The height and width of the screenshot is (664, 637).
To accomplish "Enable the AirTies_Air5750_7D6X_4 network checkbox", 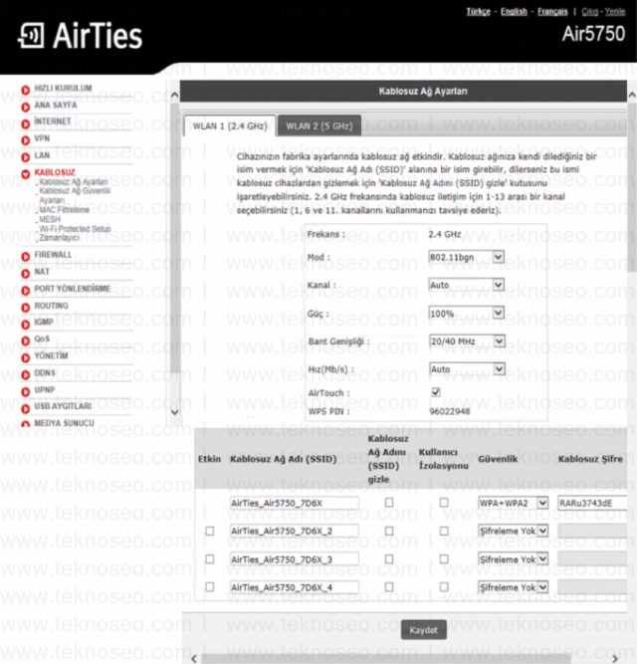I will coord(209,587).
